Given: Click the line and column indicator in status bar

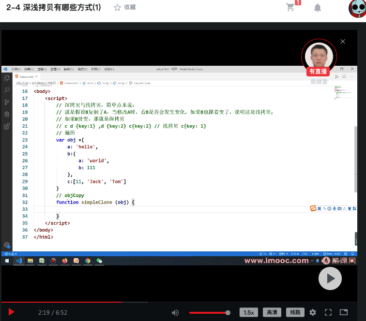Looking at the screenshot, I should coord(268,254).
